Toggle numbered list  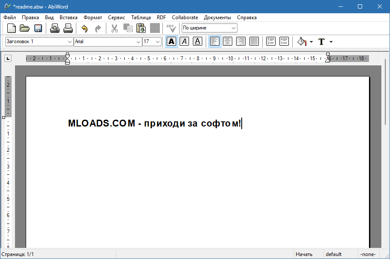pos(270,41)
